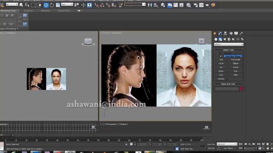Switch to the Modeling Tools ribbon tab

8,11
